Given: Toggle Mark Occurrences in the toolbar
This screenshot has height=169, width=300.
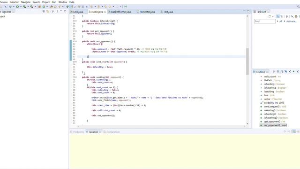Looking at the screenshot, I should tap(71, 7).
